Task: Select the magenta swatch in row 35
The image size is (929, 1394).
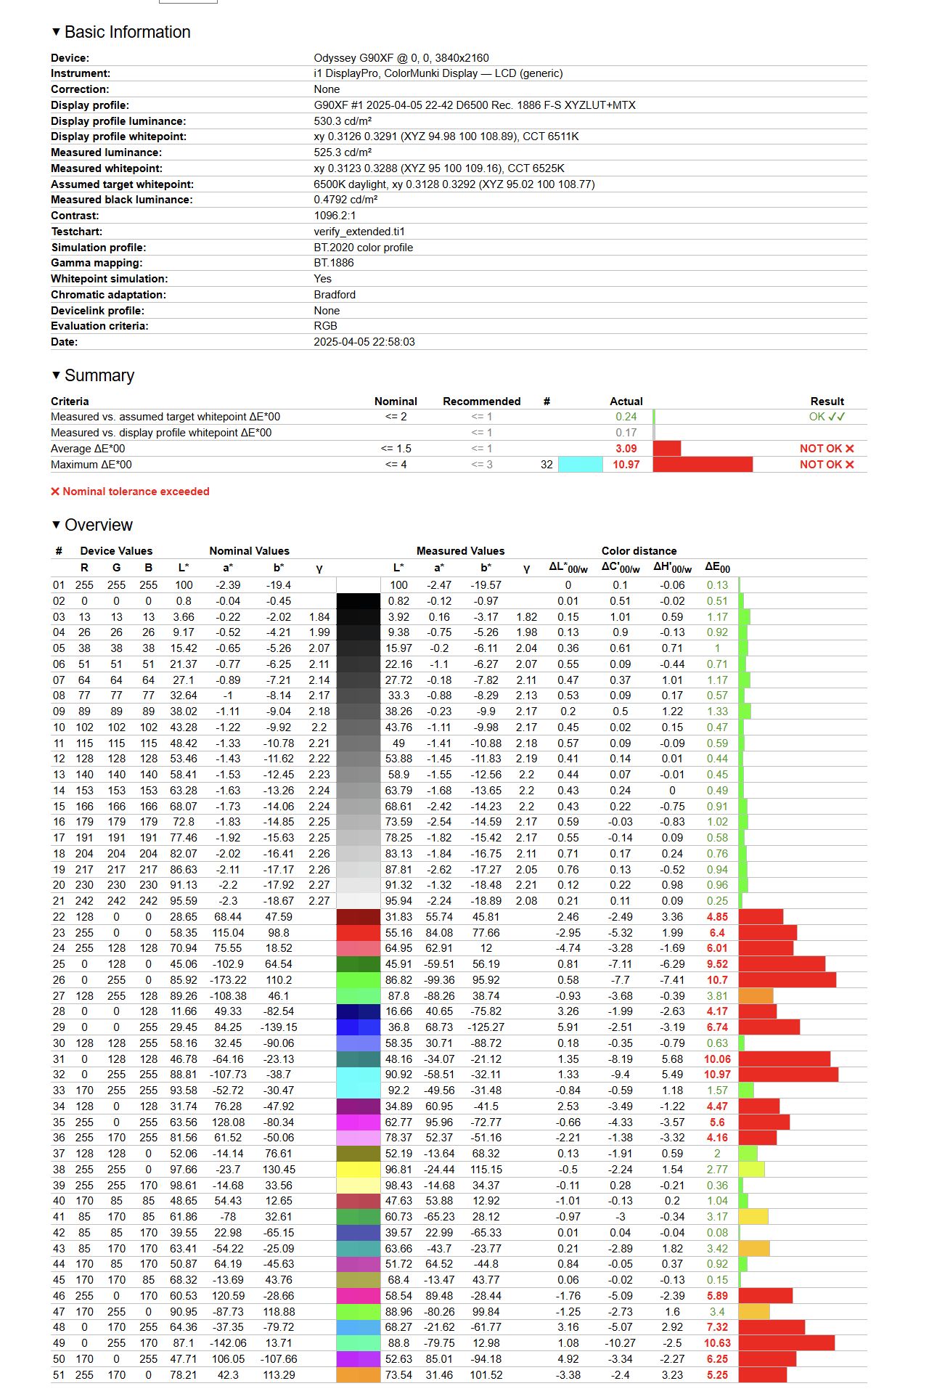Action: click(x=359, y=1122)
